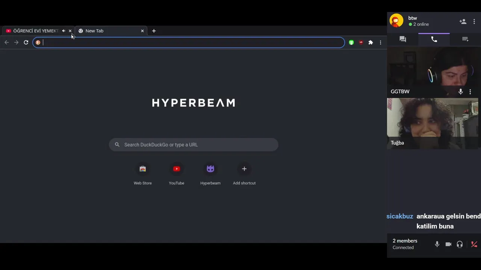Screen dimensions: 481x270
Task: Switch to the call panel tab
Action: pyautogui.click(x=434, y=39)
